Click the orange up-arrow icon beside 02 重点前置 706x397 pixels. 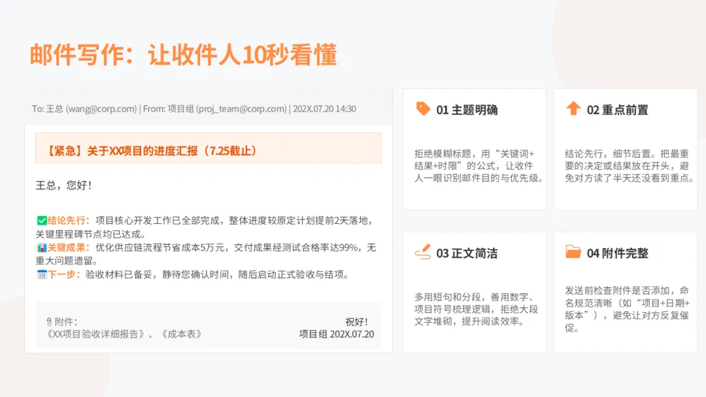click(573, 108)
